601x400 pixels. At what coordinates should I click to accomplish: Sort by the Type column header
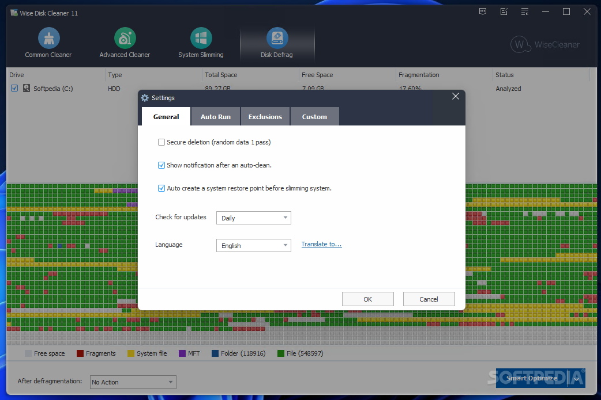pyautogui.click(x=153, y=75)
